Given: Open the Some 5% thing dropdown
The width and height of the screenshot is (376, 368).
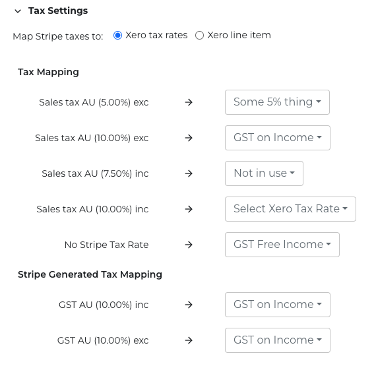Looking at the screenshot, I should click(x=277, y=102).
